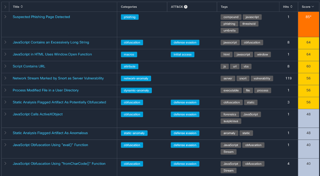Expand the Script Contains URL row

point(5,66)
